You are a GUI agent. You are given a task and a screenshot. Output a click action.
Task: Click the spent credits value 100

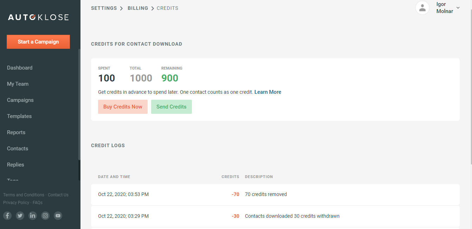106,78
